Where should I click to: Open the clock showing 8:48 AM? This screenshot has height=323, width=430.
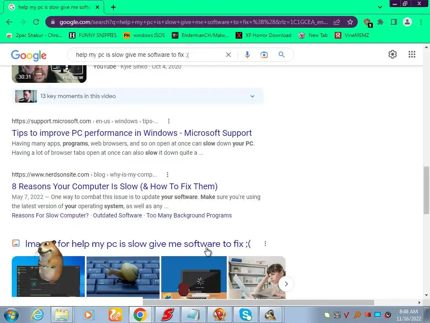(x=409, y=315)
